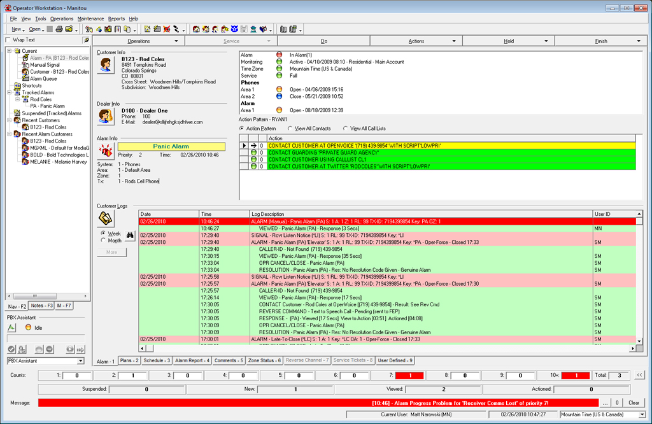Click the green flag PBX Assistant icon
The width and height of the screenshot is (652, 424).
coord(11,328)
